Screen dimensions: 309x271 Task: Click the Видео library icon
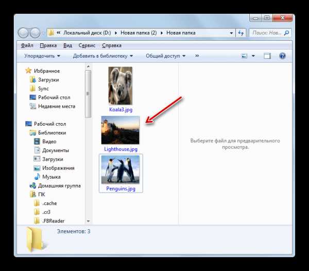[37, 142]
